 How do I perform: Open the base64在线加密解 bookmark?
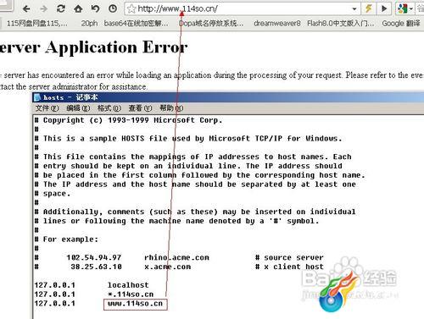click(137, 24)
